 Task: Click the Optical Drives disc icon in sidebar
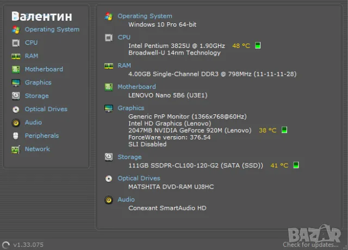tap(15, 109)
